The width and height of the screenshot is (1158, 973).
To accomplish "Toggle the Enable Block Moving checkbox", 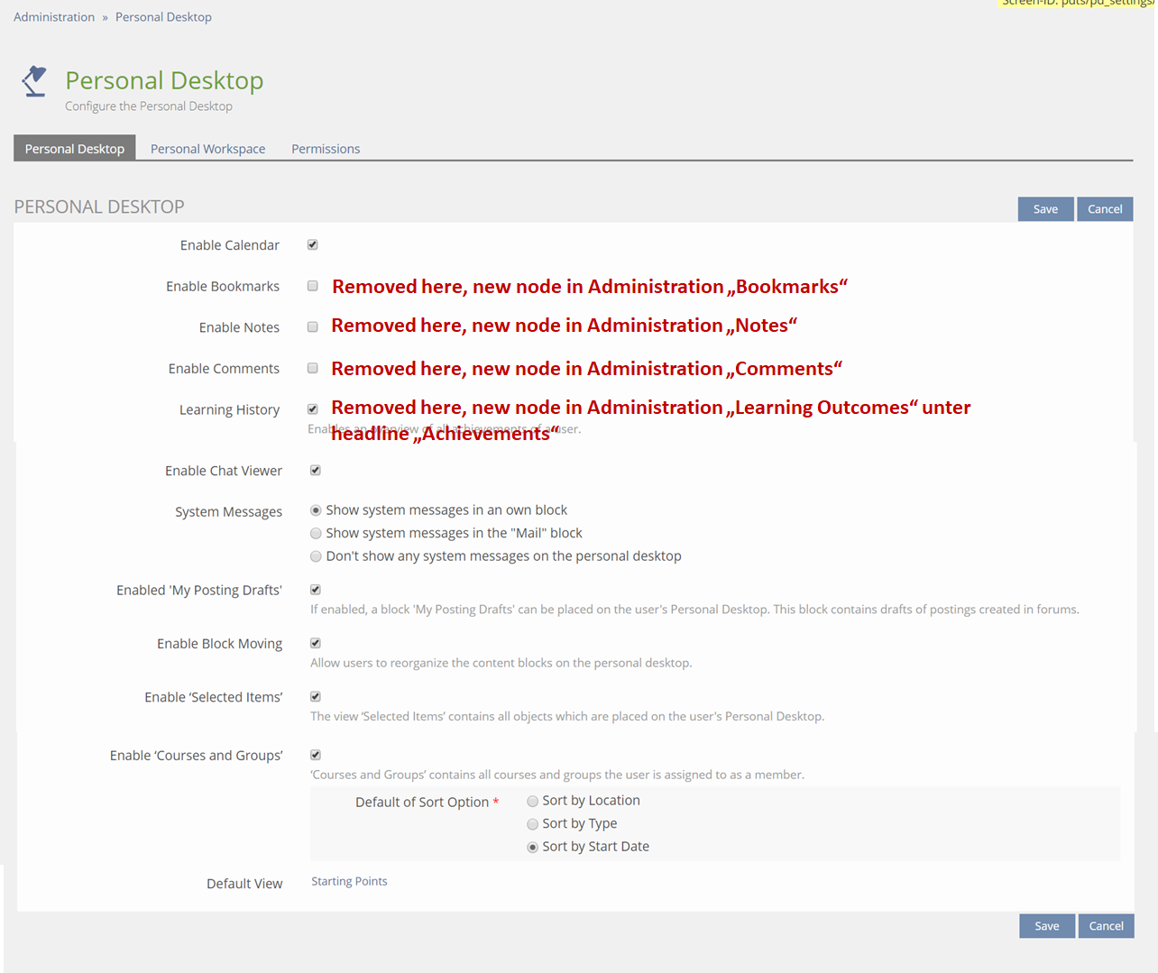I will [x=316, y=643].
